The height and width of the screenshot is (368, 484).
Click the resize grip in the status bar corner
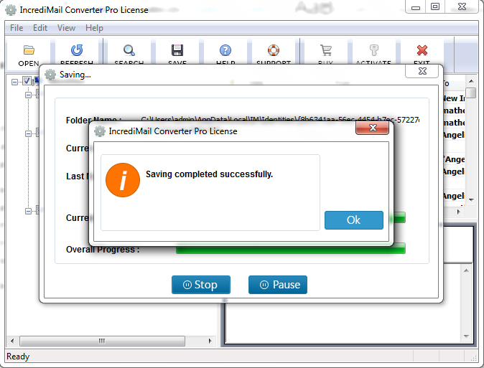tap(473, 358)
